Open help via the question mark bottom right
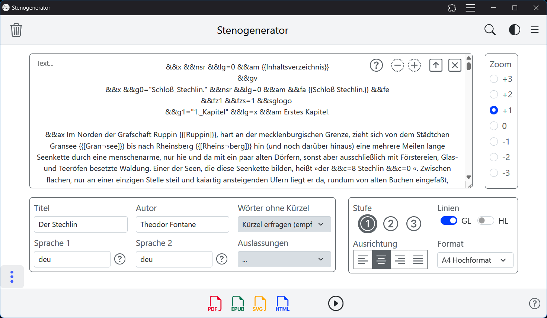This screenshot has width=547, height=318. coord(535,304)
